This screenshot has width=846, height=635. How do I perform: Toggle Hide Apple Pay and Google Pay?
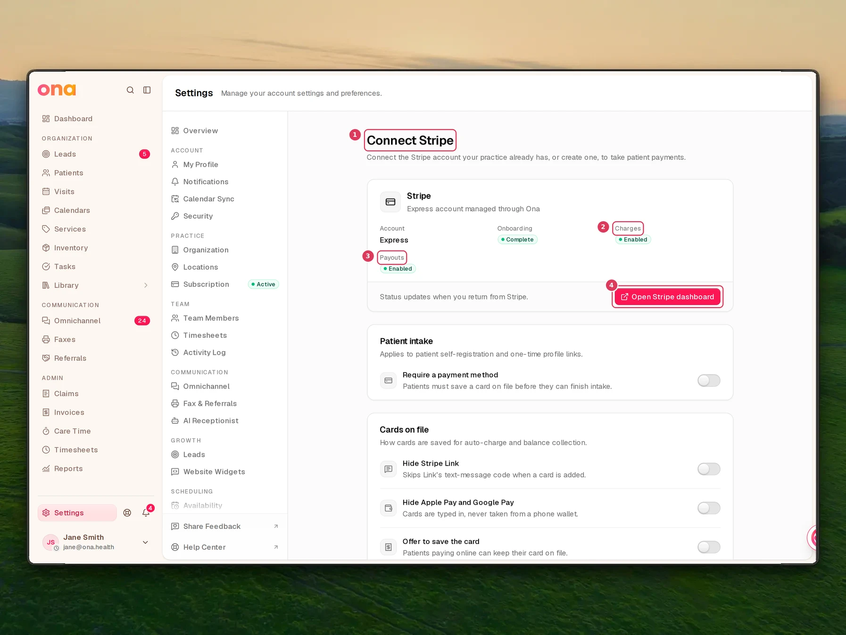point(709,508)
